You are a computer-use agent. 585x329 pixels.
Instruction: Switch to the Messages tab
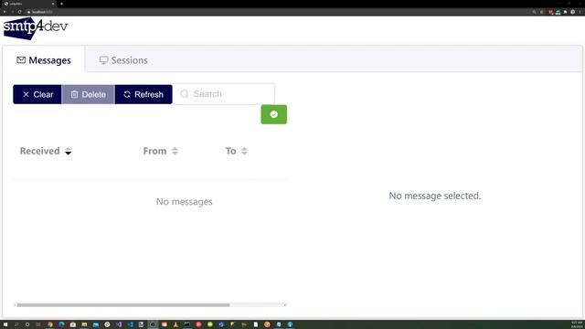click(44, 60)
